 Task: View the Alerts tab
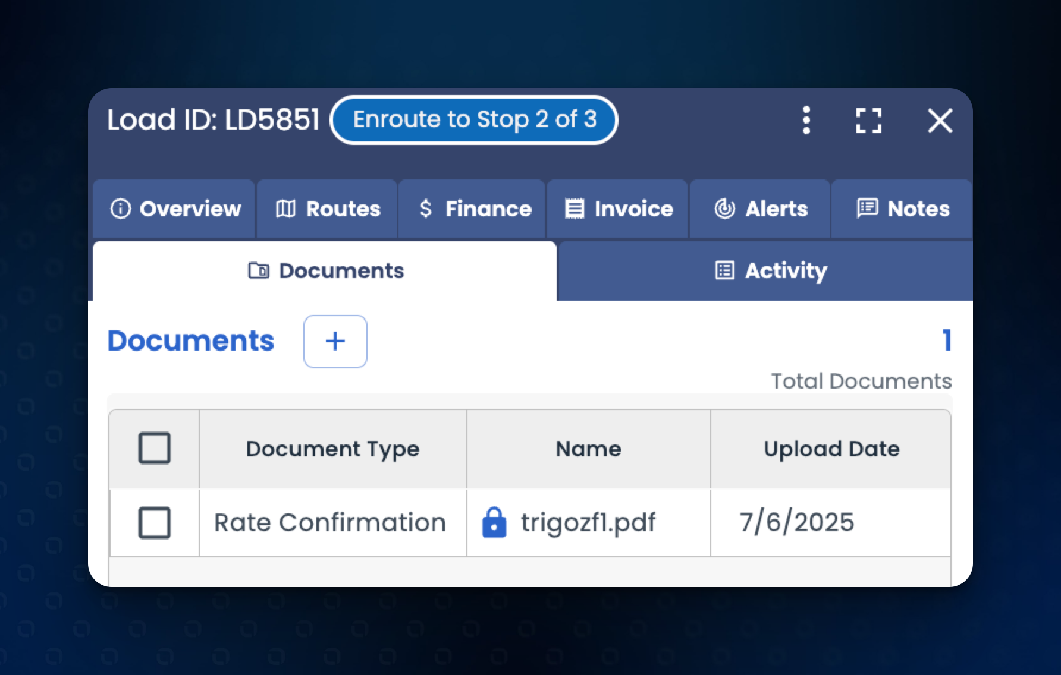coord(760,209)
